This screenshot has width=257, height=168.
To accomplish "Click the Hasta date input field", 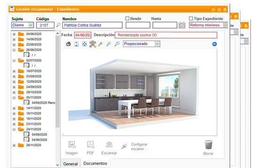I will [165, 25].
